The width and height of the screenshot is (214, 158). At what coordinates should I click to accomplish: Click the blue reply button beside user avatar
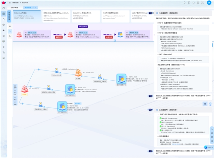[x=205, y=104]
